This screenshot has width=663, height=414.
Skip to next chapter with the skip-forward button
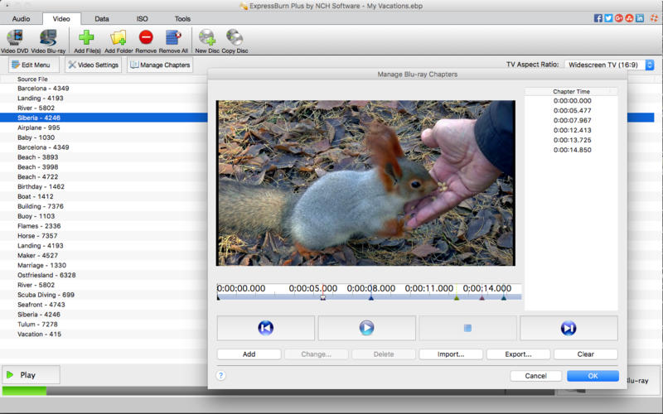point(569,328)
